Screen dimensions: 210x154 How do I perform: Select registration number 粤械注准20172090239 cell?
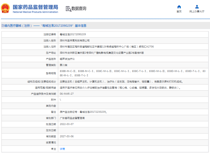tap(73, 34)
